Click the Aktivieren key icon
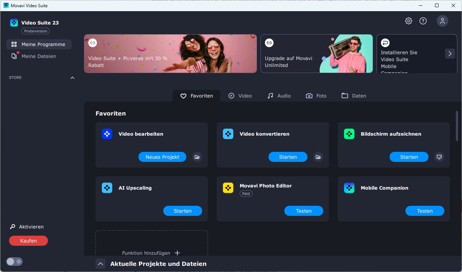The width and height of the screenshot is (462, 272). click(13, 227)
